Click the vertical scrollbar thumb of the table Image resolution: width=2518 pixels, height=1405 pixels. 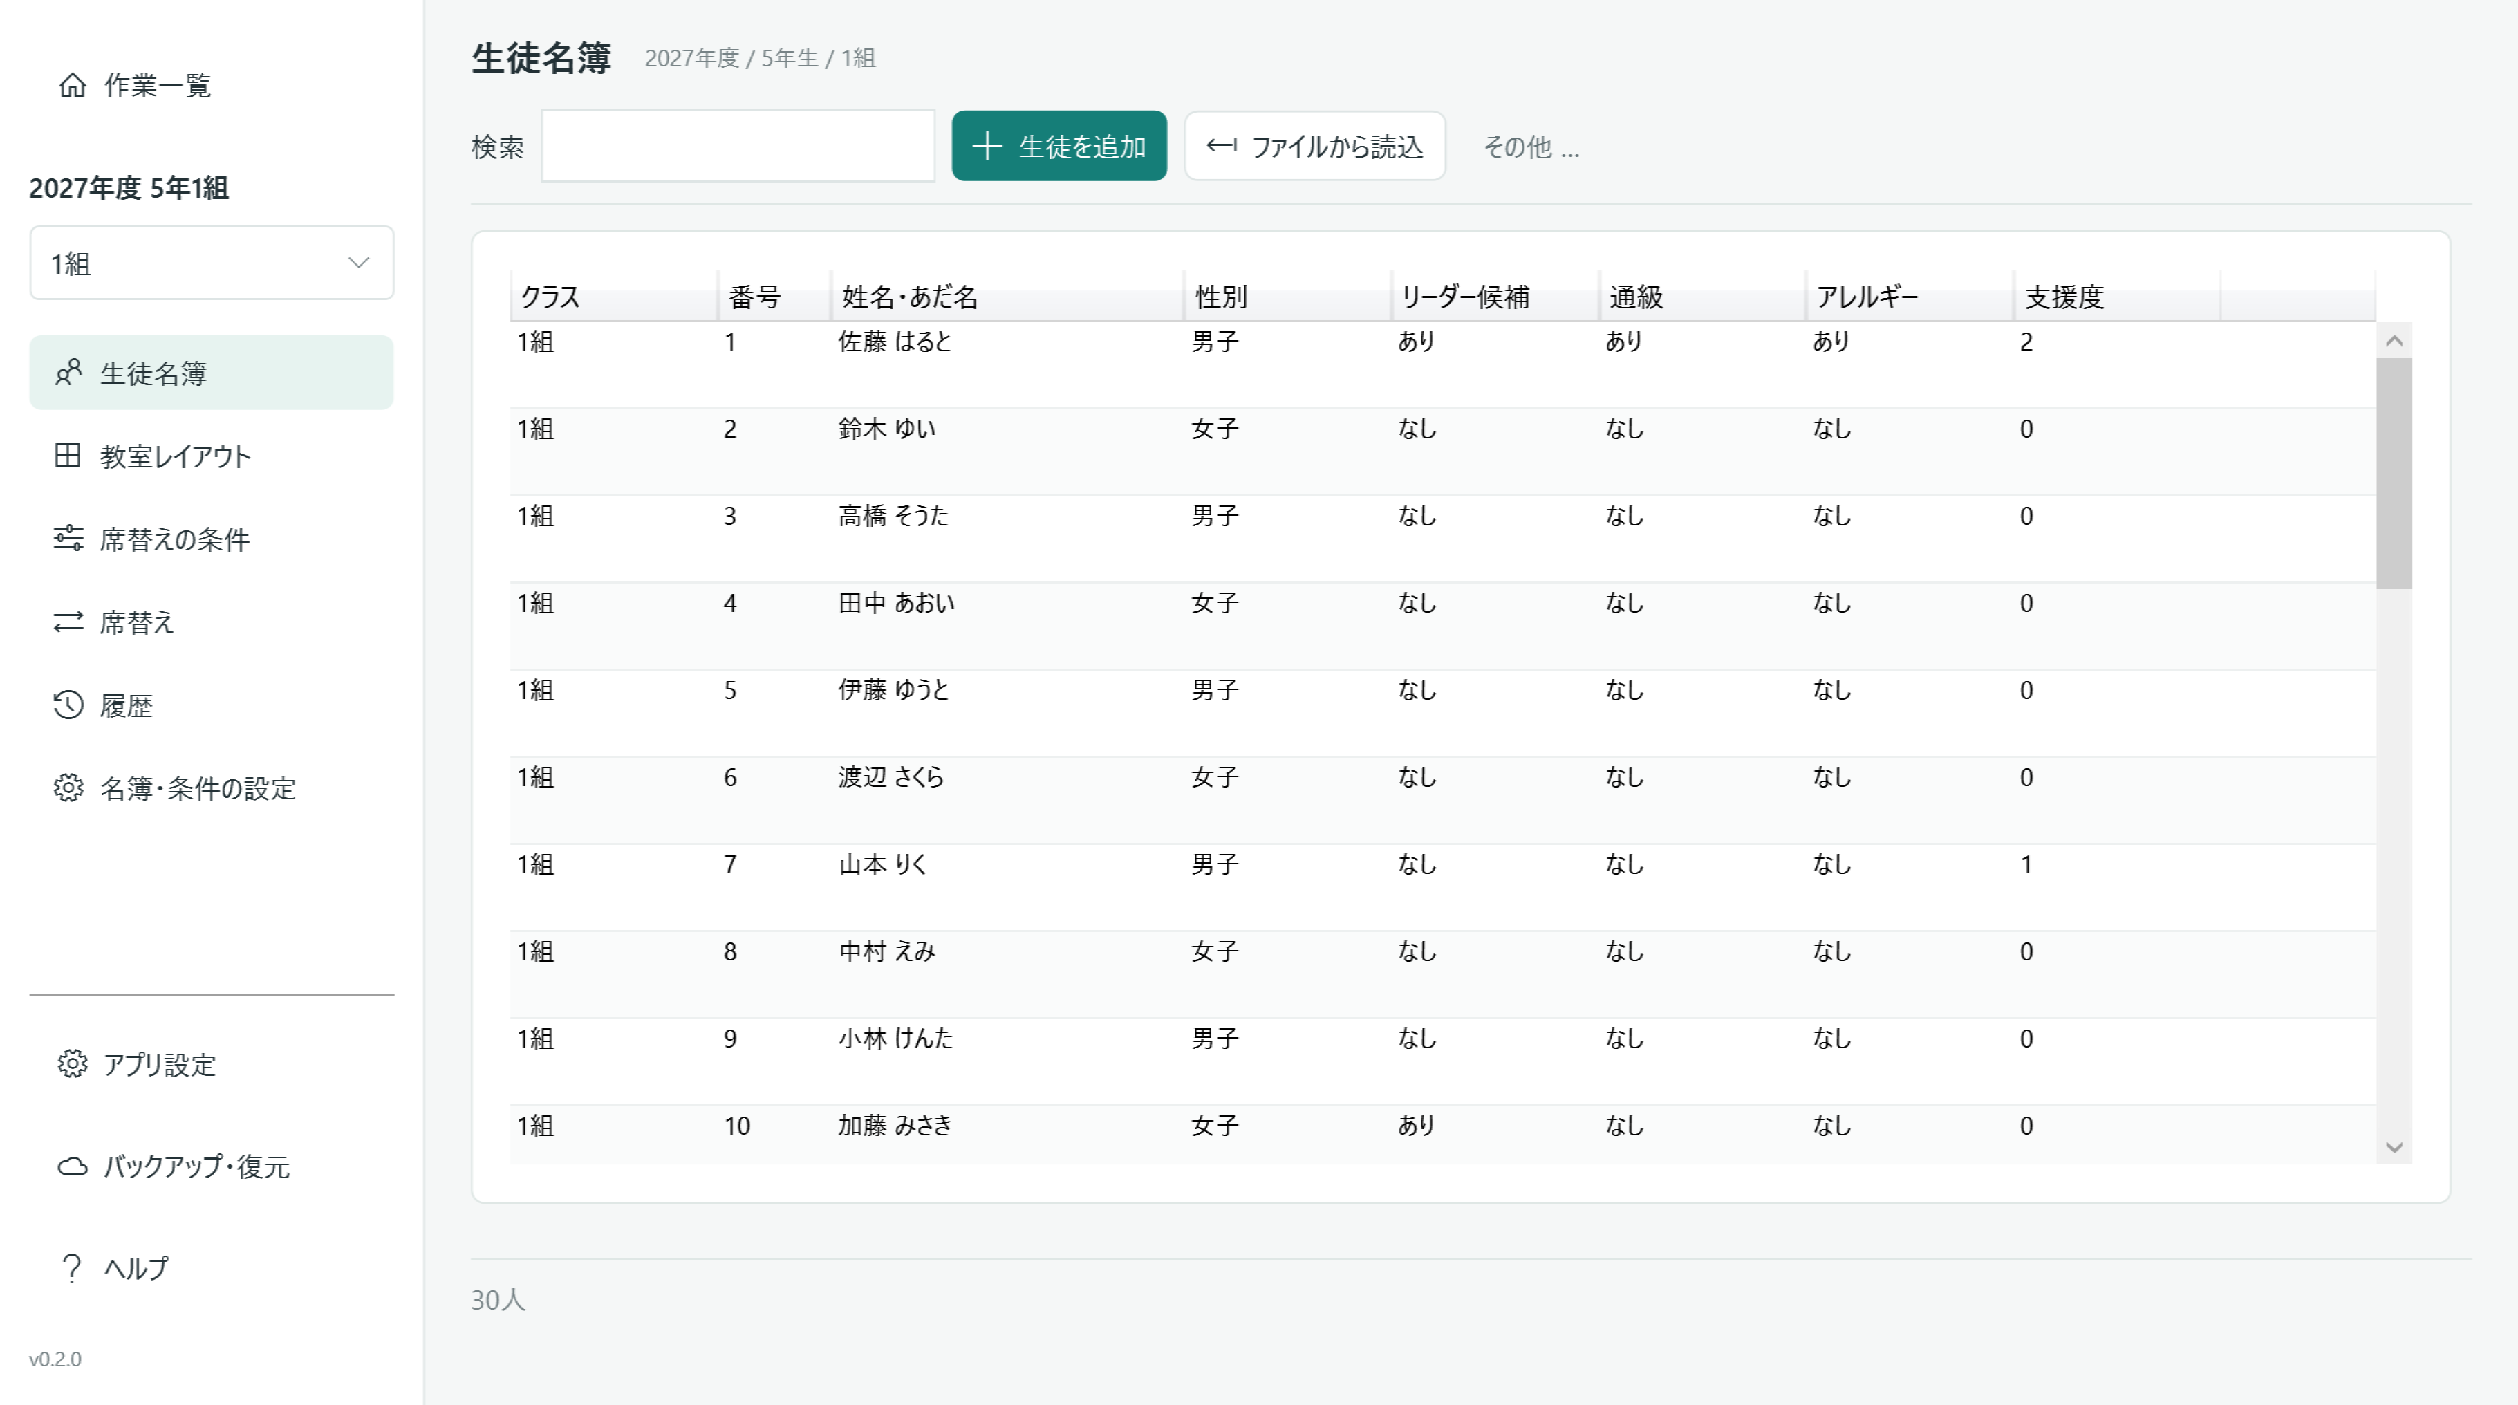2394,473
